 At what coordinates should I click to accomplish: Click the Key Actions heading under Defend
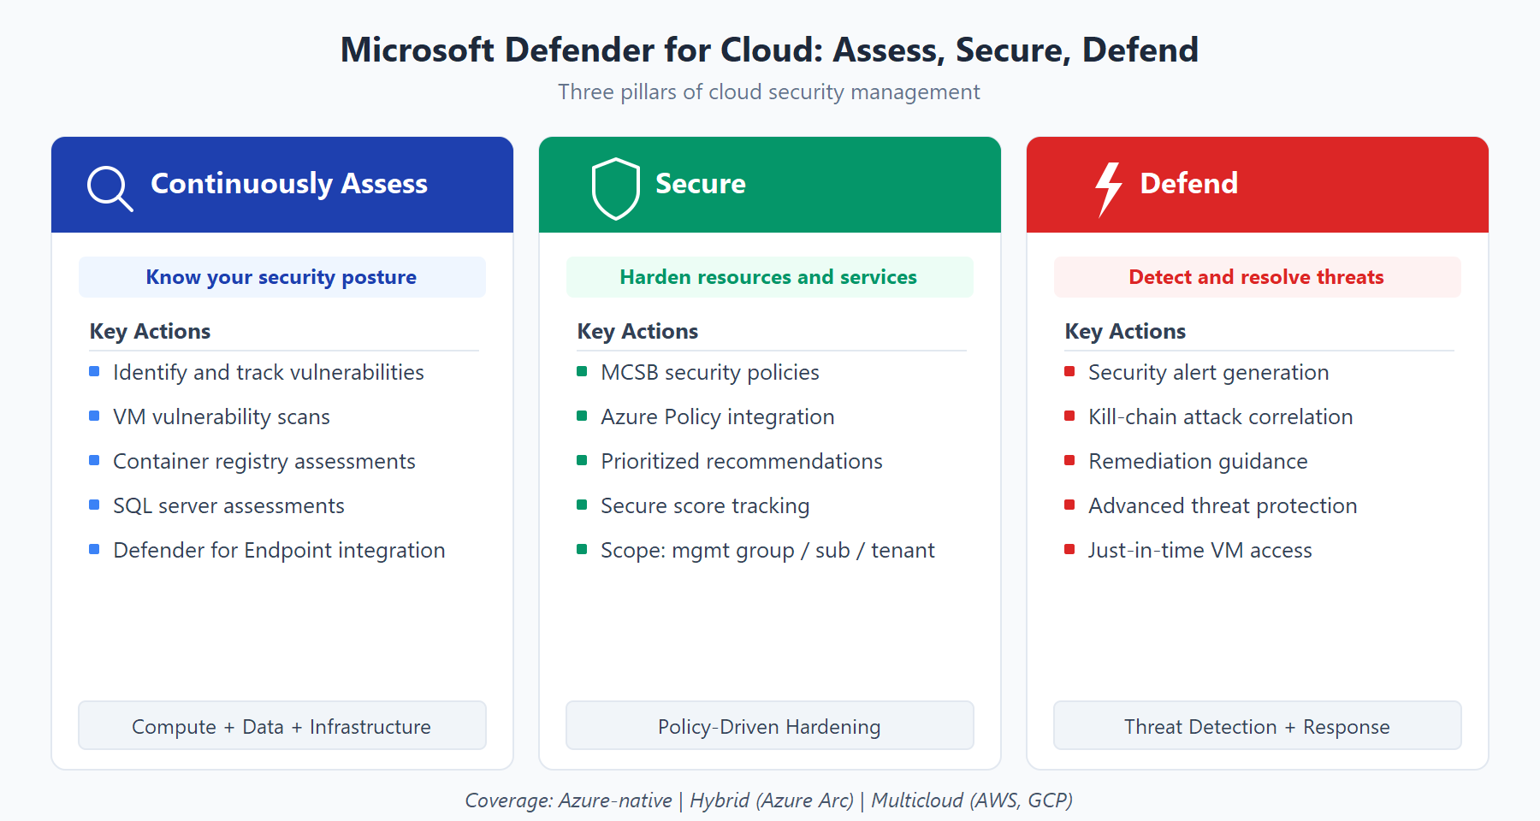[x=1125, y=332]
